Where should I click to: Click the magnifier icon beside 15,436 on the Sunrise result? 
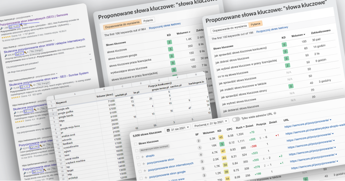coord(11,88)
